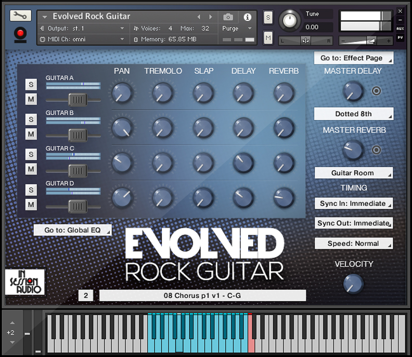Adjust Guitar C Pan knob

pyautogui.click(x=122, y=163)
